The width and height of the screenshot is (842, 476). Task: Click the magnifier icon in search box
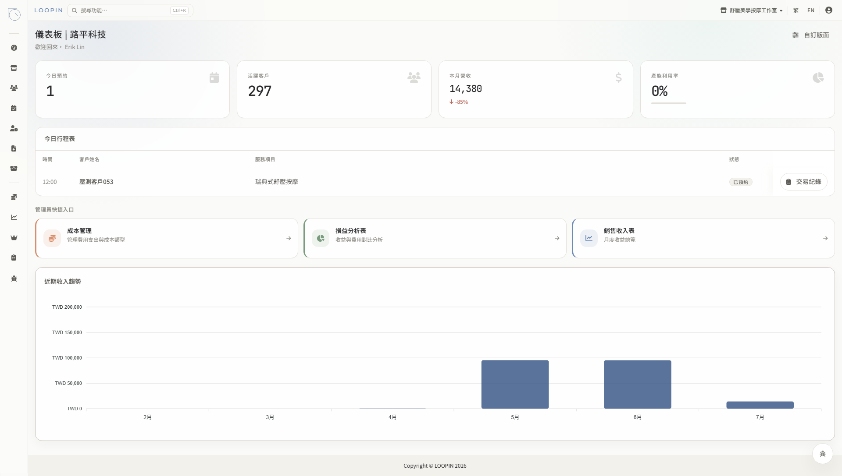tap(75, 11)
